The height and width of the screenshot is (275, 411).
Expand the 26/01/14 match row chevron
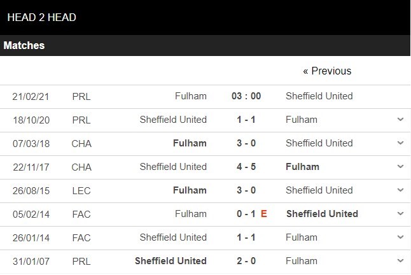(400, 237)
